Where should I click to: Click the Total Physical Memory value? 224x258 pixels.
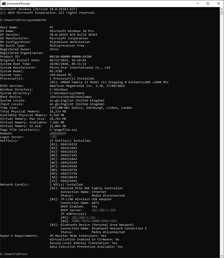click(x=58, y=111)
